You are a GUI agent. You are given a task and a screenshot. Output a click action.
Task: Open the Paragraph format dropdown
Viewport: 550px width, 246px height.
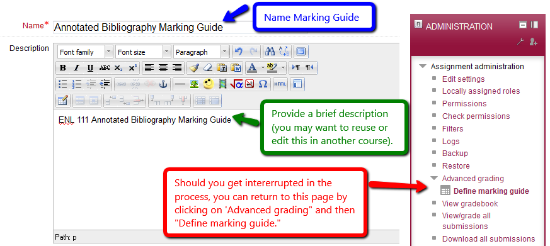[202, 52]
